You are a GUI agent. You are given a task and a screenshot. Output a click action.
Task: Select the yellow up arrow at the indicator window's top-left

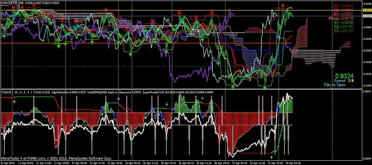[14, 102]
